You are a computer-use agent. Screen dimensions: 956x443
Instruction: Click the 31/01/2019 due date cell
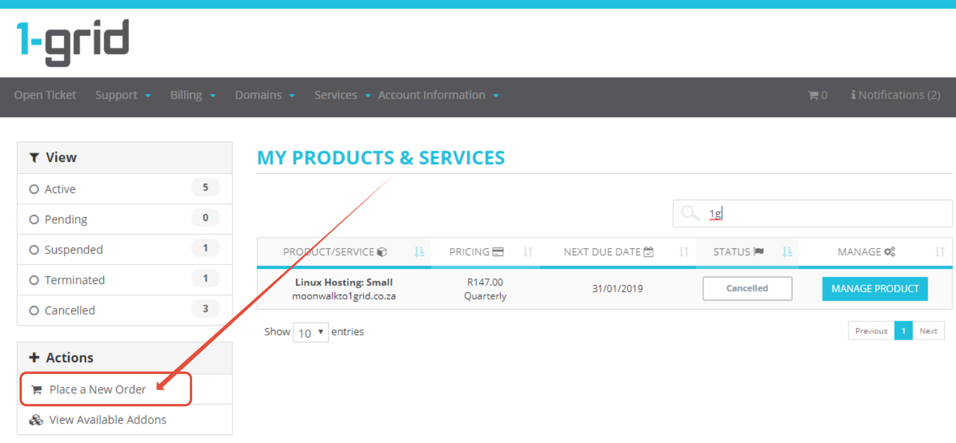click(618, 289)
